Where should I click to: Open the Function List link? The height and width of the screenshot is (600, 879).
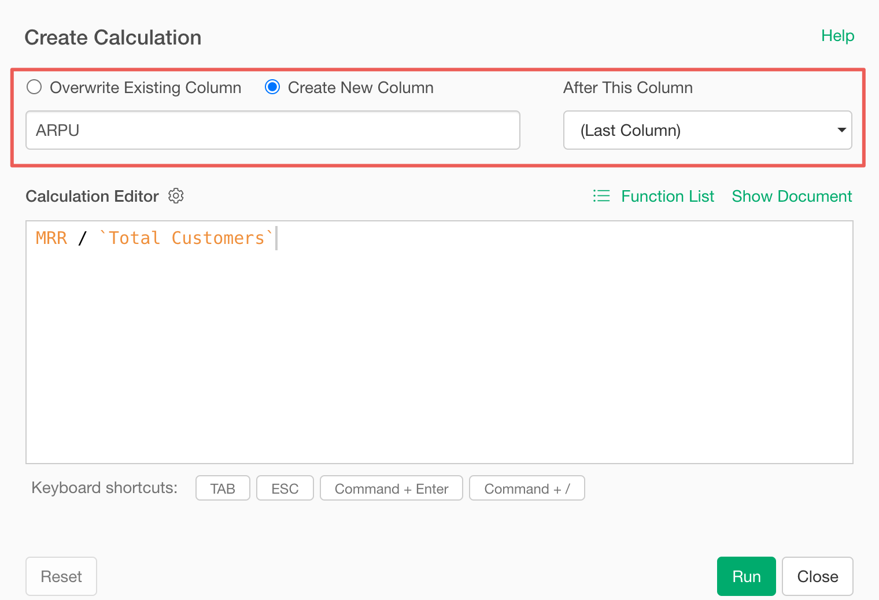pyautogui.click(x=667, y=197)
